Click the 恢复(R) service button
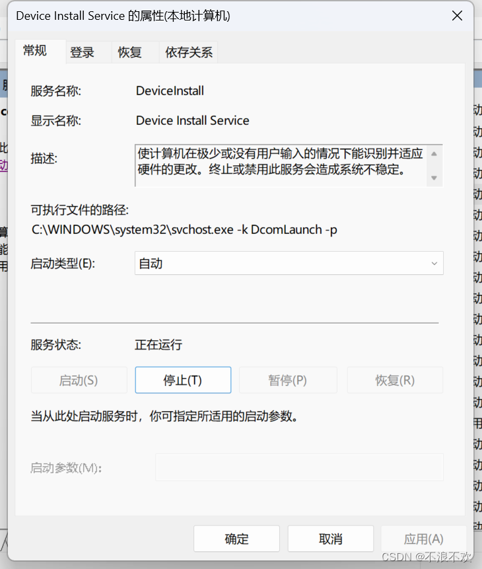482x569 pixels. [395, 380]
